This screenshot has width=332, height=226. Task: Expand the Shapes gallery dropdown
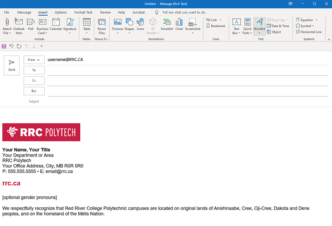pos(129,33)
